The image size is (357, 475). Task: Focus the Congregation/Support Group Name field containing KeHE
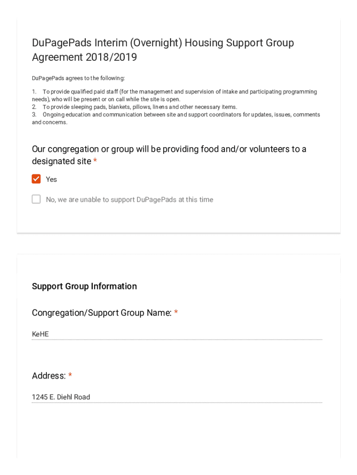coord(177,334)
